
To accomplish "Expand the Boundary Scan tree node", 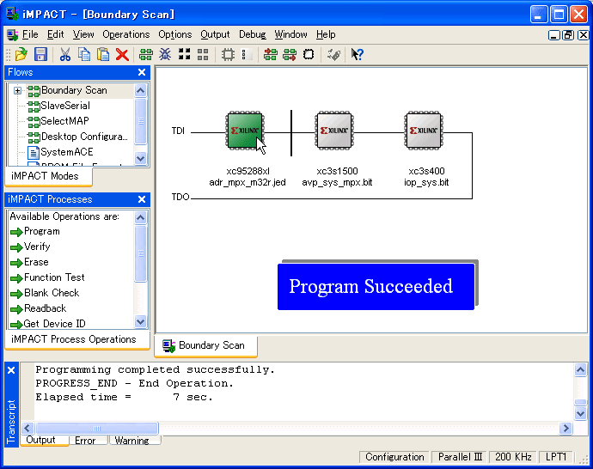I will [x=17, y=90].
